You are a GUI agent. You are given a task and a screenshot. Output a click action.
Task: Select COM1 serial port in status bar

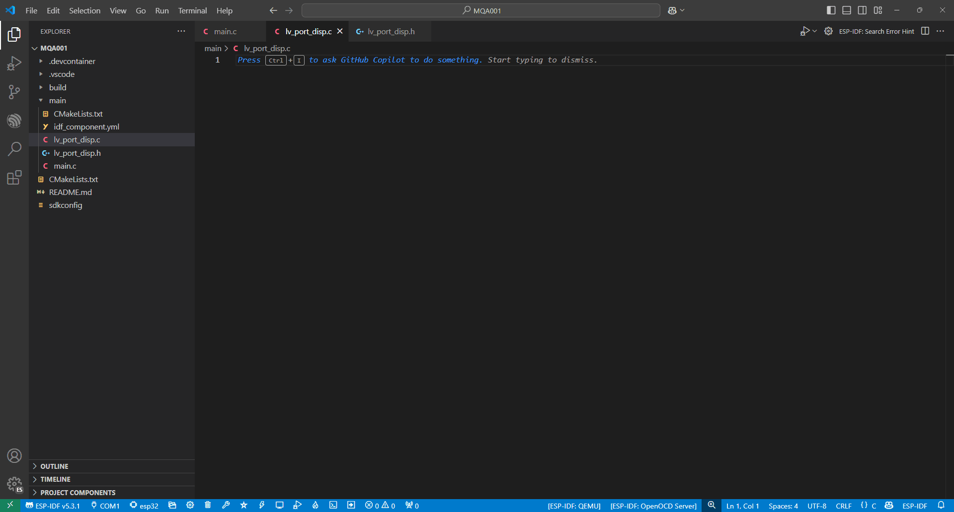tap(105, 506)
